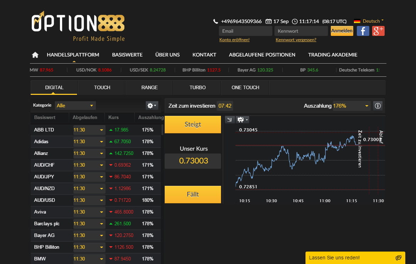Open Trading Akademie
The width and height of the screenshot is (416, 264).
(333, 55)
